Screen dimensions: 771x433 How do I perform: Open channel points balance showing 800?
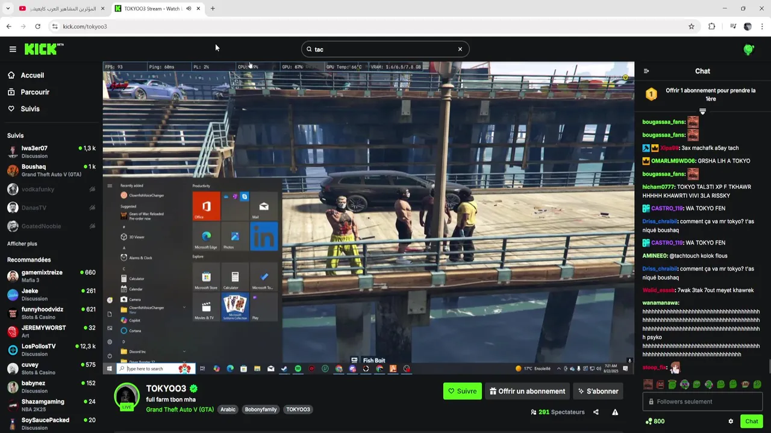coord(655,422)
